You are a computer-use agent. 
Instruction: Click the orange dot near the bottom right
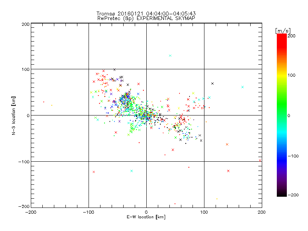217,199
